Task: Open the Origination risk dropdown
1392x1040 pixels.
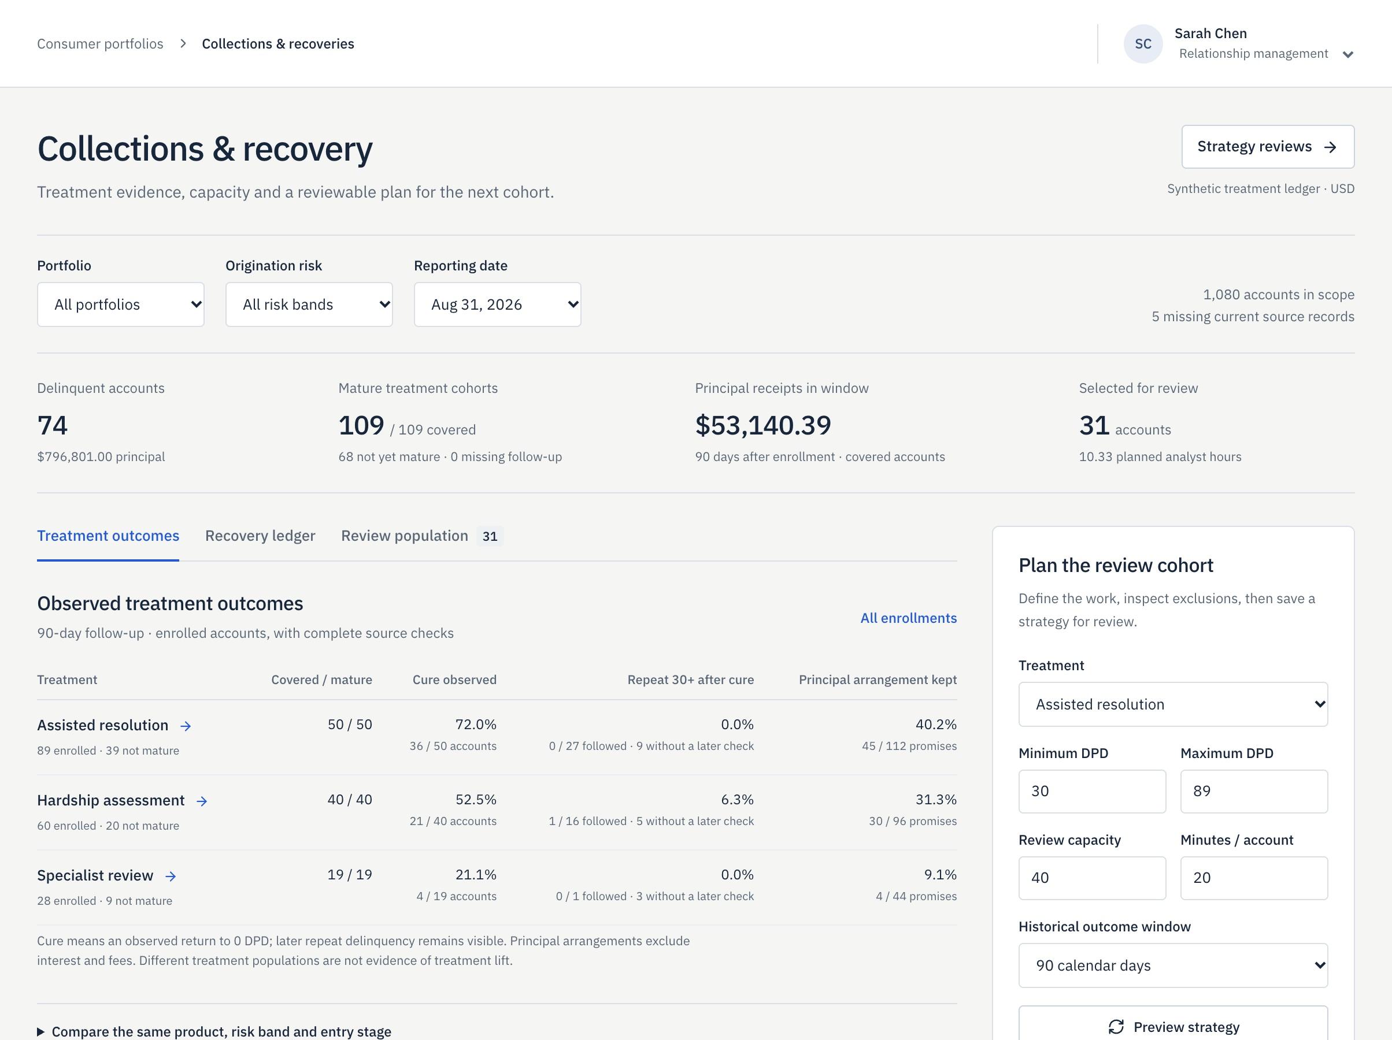Action: (309, 304)
